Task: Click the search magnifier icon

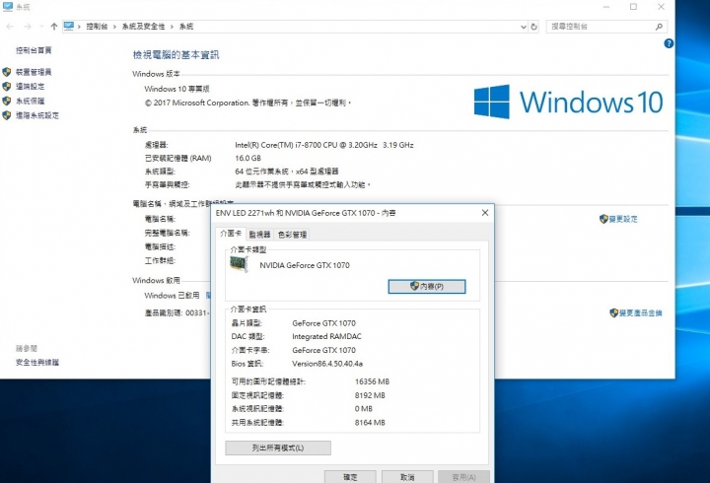Action: click(x=659, y=27)
